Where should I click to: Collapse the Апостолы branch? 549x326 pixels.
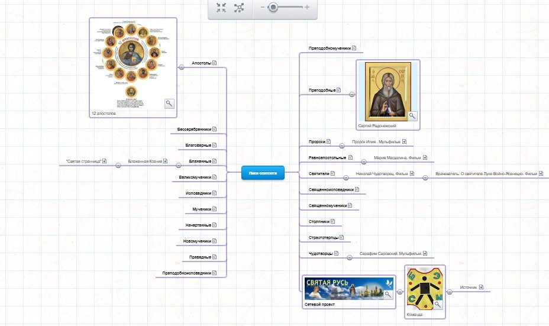[x=181, y=67]
